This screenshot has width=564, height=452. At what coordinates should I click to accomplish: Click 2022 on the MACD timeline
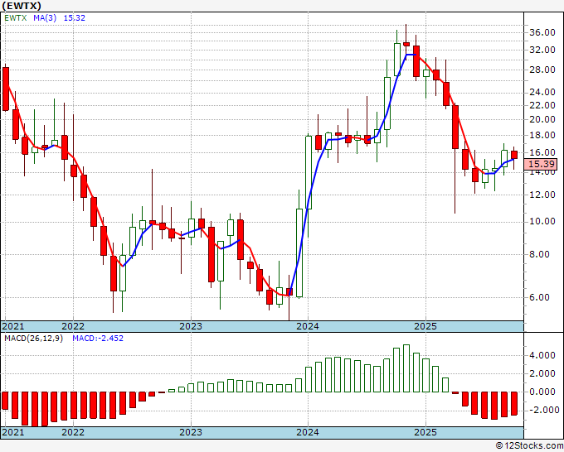coord(73,432)
